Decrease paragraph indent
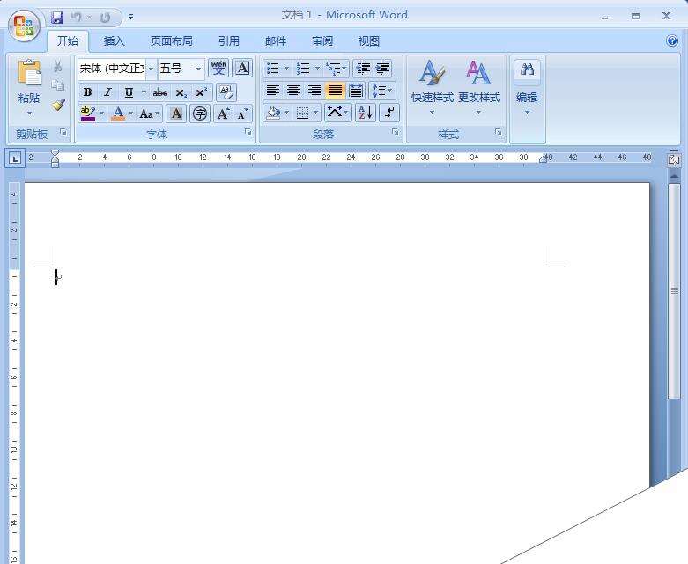 click(363, 69)
